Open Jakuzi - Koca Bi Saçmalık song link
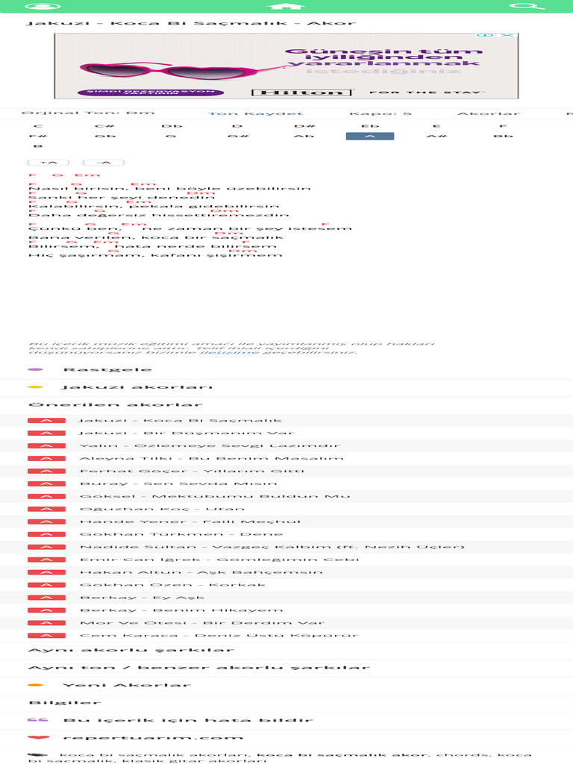The width and height of the screenshot is (573, 764). [x=181, y=420]
